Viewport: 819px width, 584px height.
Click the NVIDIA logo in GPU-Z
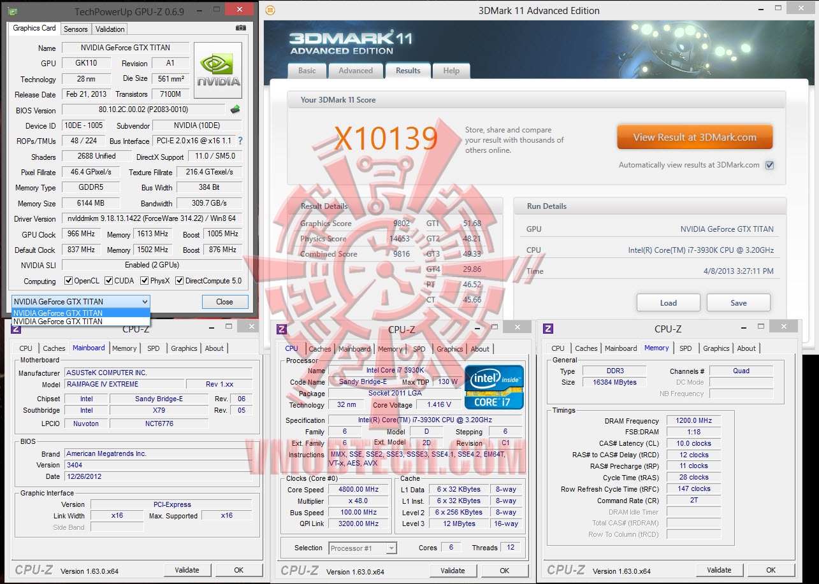pyautogui.click(x=218, y=70)
